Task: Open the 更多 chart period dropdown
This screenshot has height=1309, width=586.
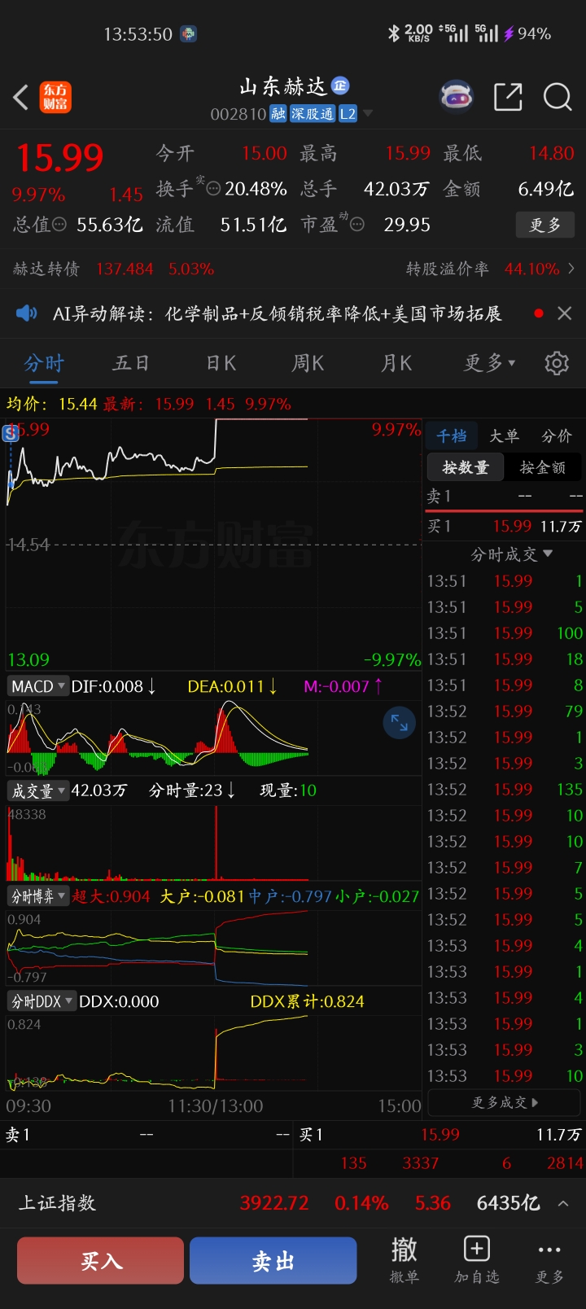Action: 489,363
